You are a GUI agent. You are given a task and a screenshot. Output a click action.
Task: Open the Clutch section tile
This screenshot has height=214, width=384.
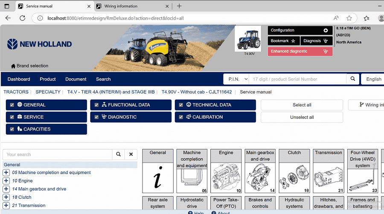pos(294,171)
